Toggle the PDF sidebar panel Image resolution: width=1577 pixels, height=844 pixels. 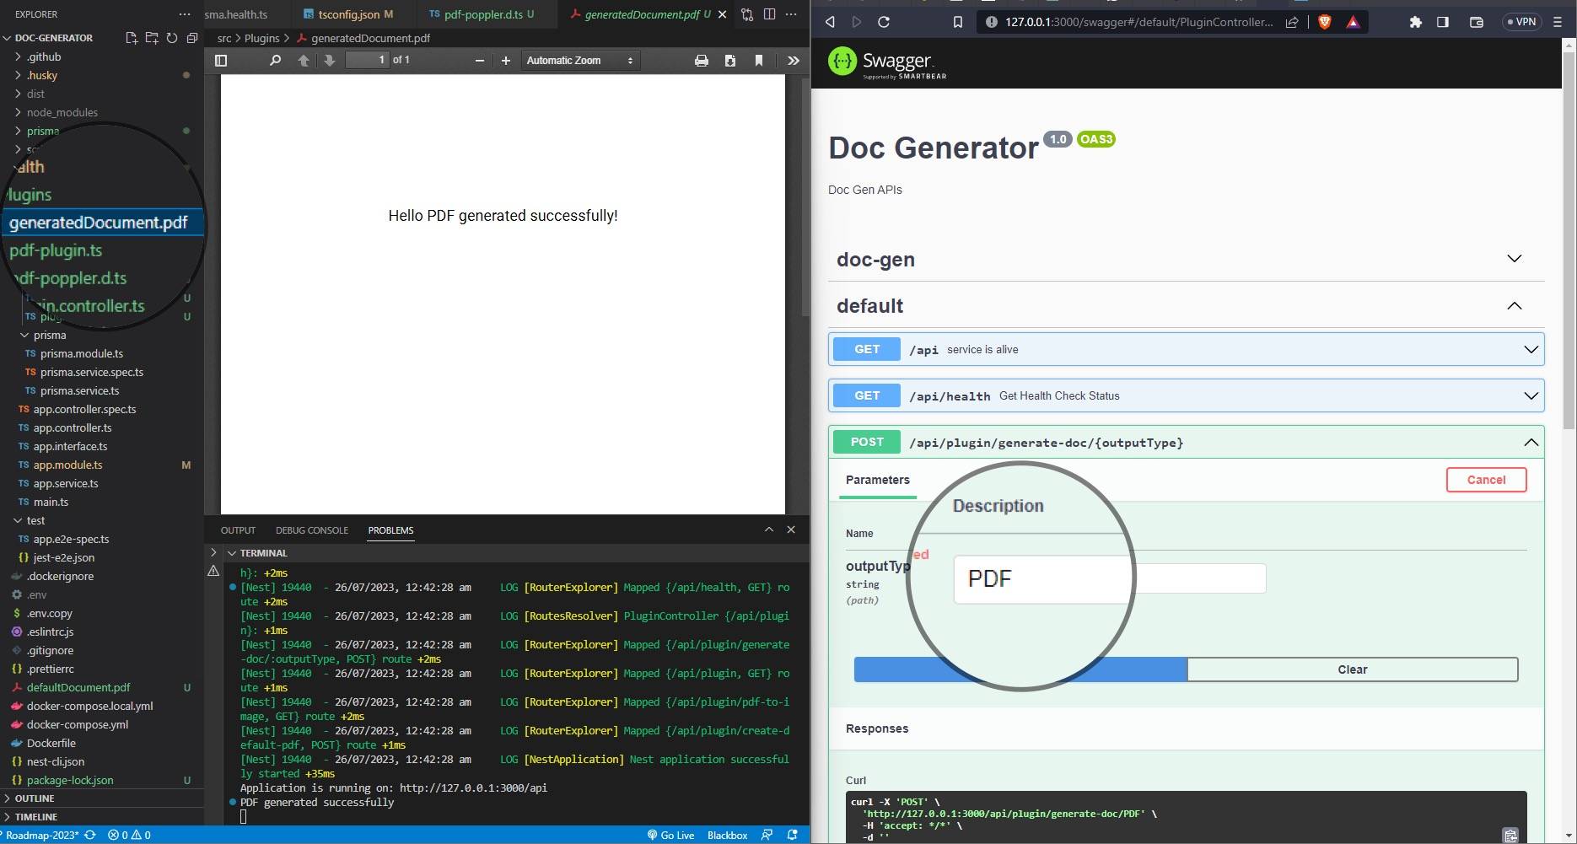click(221, 60)
